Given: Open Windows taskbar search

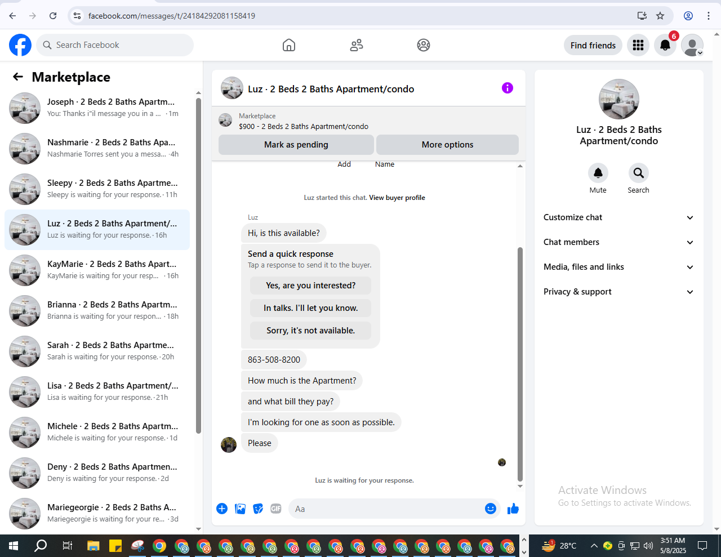Looking at the screenshot, I should click(41, 545).
